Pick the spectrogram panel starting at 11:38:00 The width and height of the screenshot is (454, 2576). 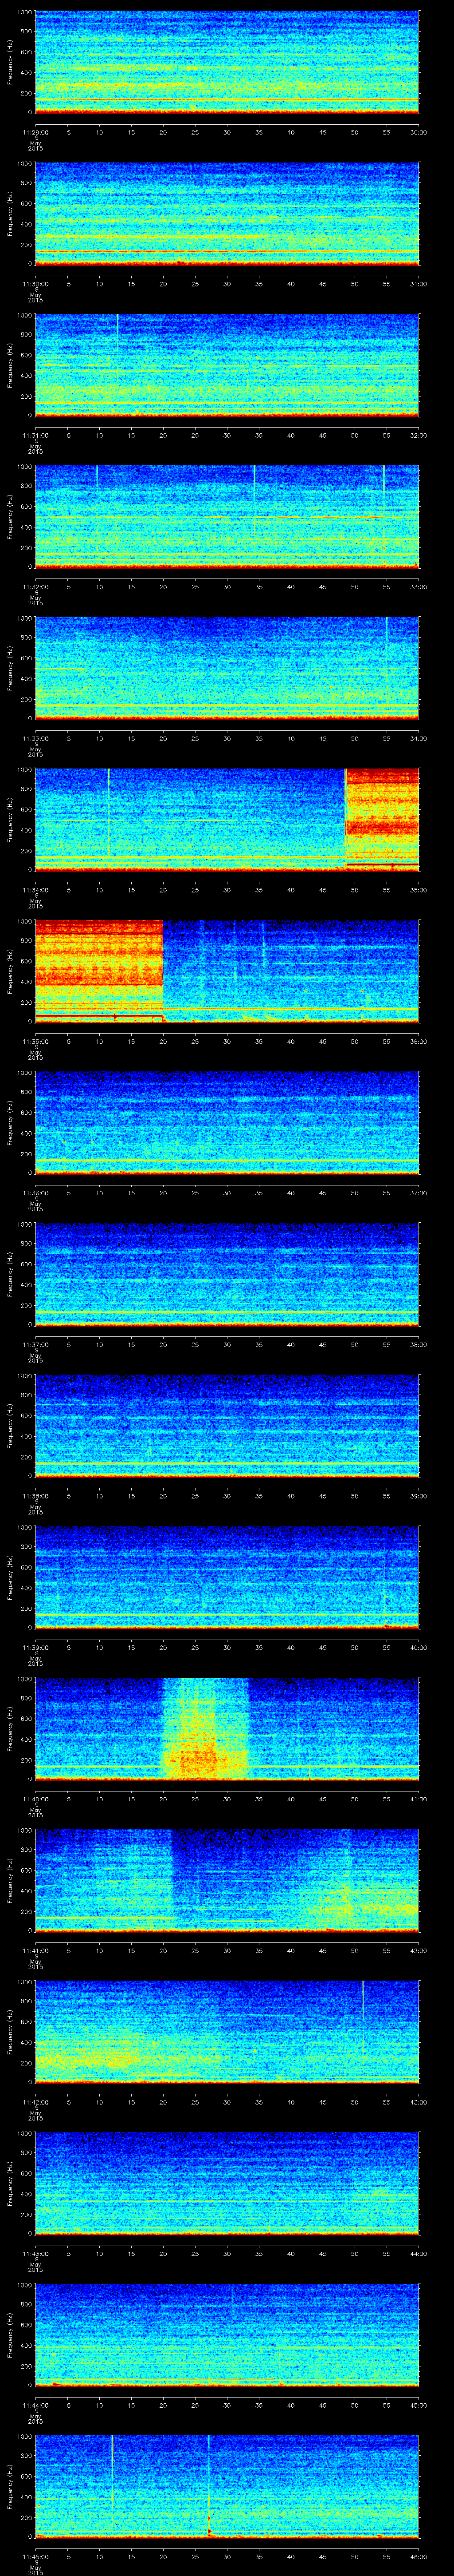(x=227, y=1426)
